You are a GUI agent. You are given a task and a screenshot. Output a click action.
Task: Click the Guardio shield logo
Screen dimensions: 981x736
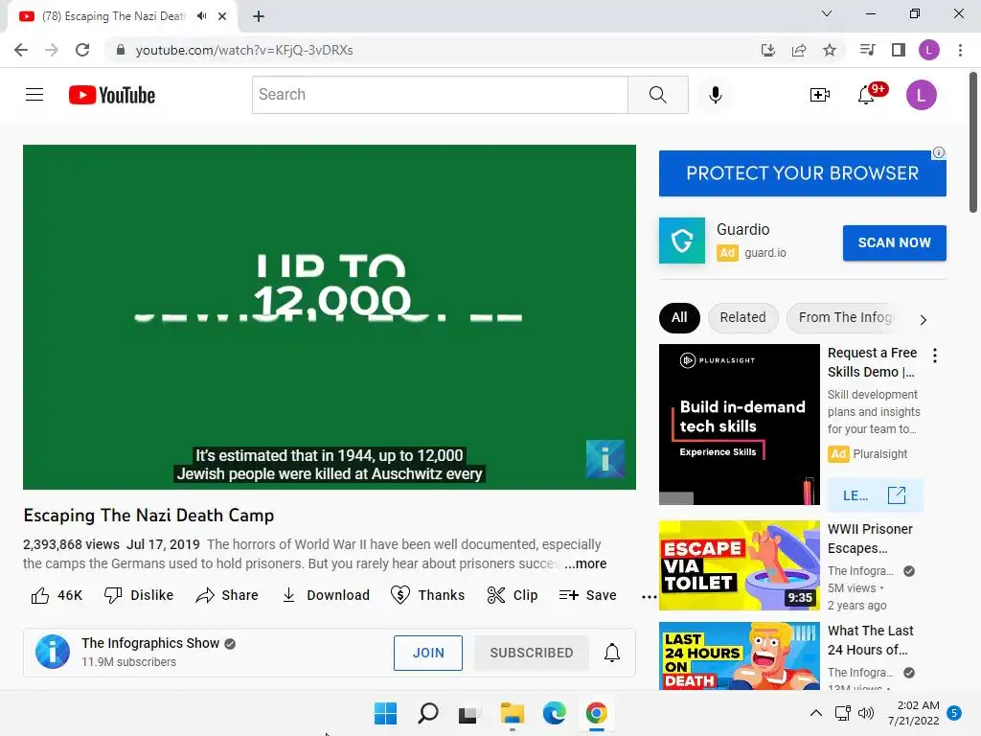point(682,241)
